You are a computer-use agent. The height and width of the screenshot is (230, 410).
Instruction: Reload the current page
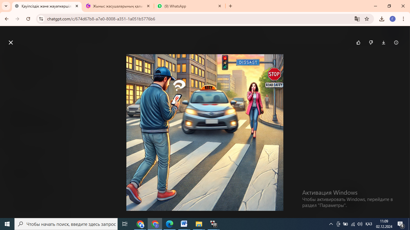click(28, 19)
